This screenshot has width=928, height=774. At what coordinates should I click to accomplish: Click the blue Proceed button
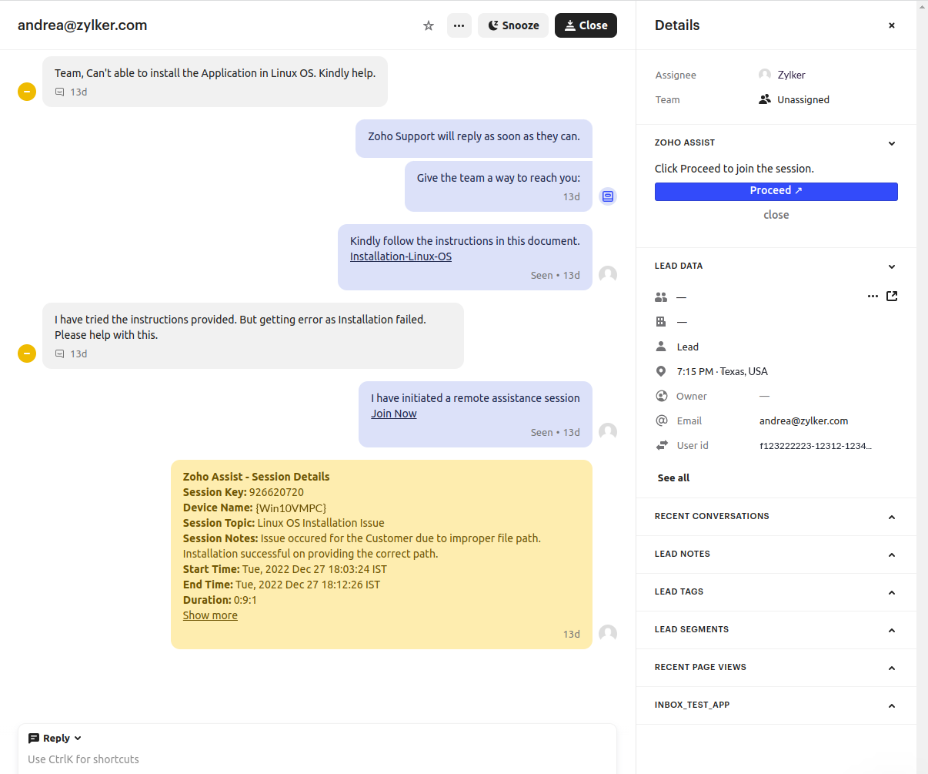click(x=776, y=191)
